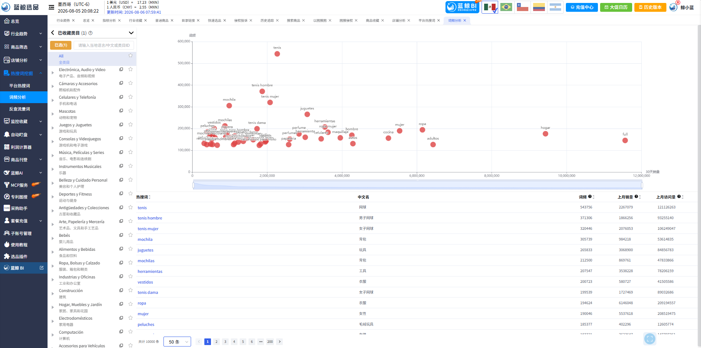Switch to the Brazil flag site
The width and height of the screenshot is (701, 348).
point(506,7)
